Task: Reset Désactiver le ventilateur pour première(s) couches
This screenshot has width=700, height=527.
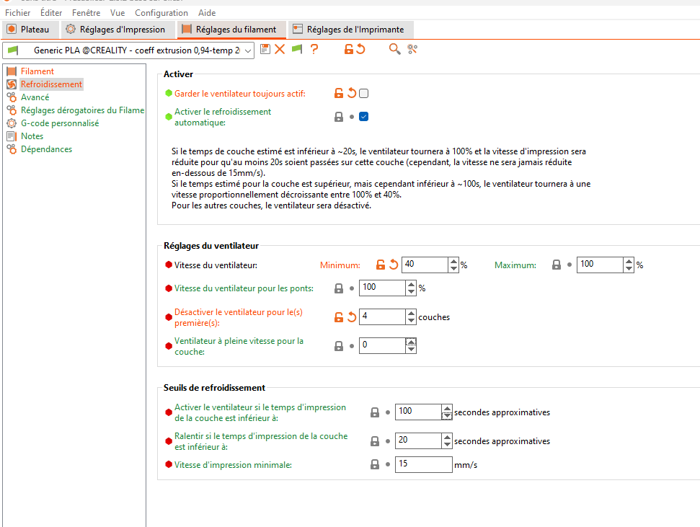Action: 352,317
